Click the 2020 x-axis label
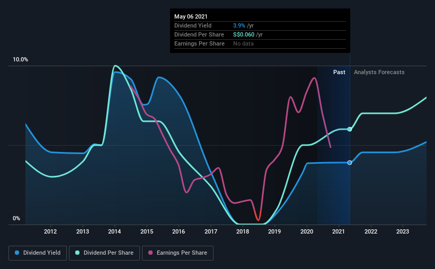Image resolution: width=435 pixels, height=269 pixels. click(x=307, y=231)
